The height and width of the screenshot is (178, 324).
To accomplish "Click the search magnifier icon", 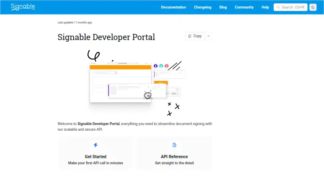I will tap(278, 7).
